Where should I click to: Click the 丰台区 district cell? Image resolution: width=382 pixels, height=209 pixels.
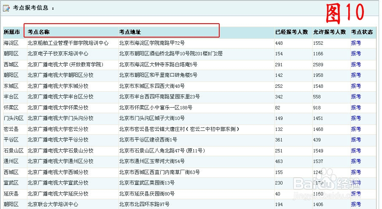tap(11, 96)
